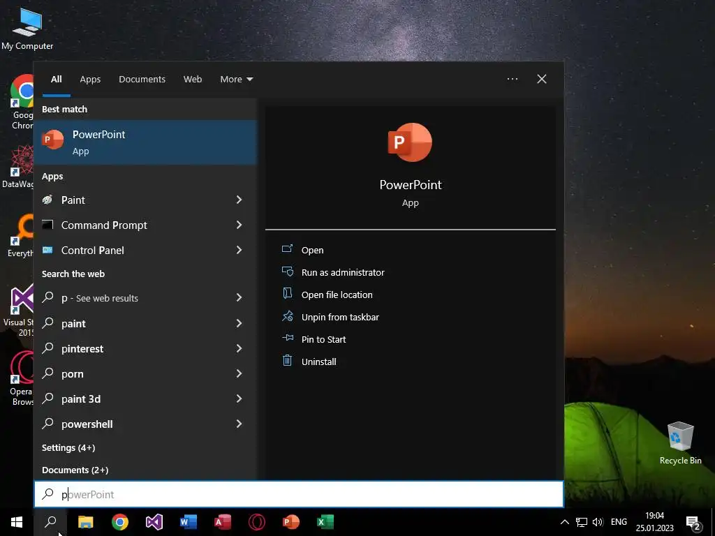The image size is (715, 536).
Task: Click the Unpin from taskbar icon
Action: pos(287,316)
